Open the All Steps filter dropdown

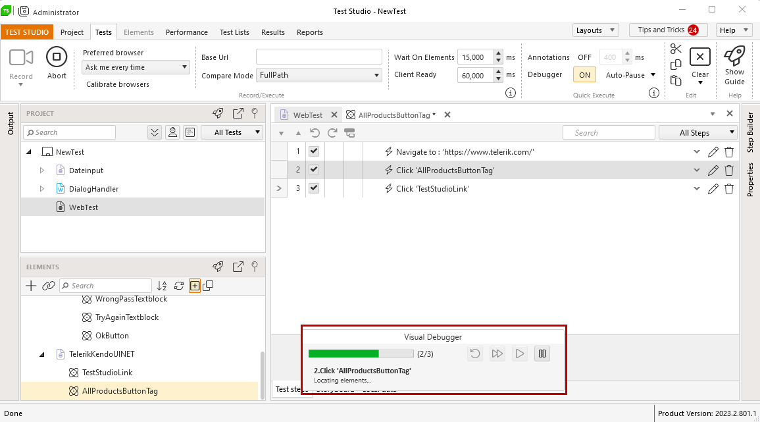pyautogui.click(x=698, y=132)
